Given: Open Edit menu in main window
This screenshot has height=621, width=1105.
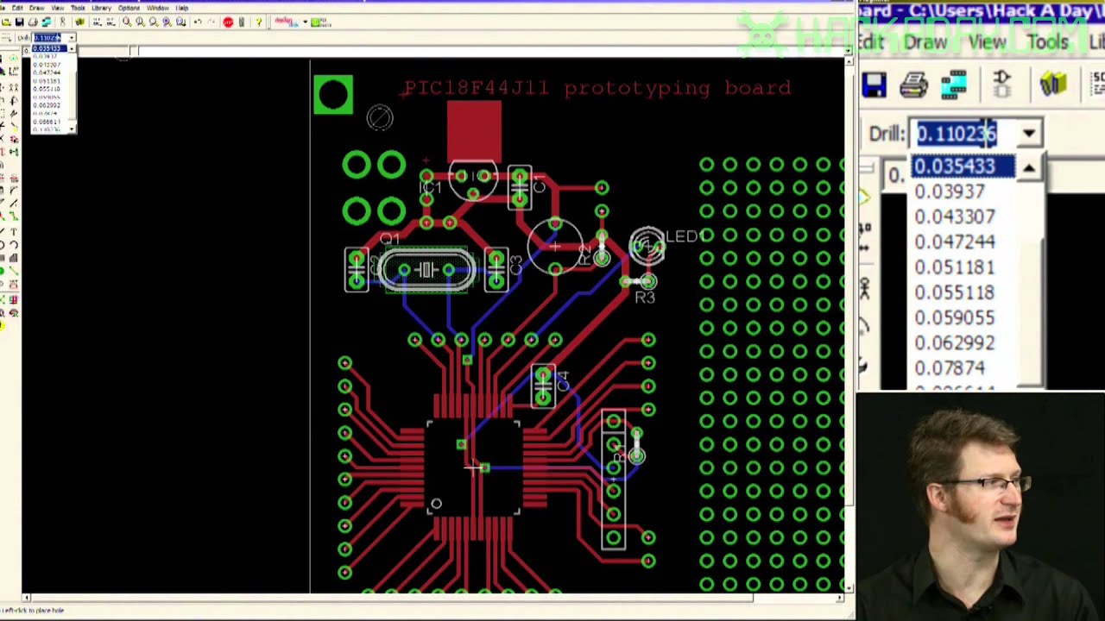Looking at the screenshot, I should (17, 8).
